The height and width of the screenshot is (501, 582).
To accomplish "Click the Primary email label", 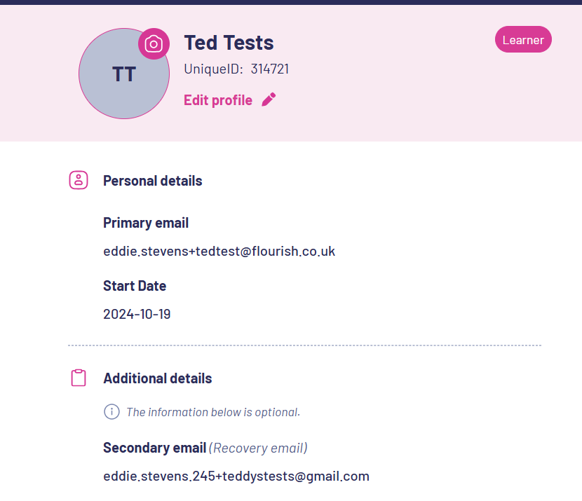I will click(x=146, y=223).
